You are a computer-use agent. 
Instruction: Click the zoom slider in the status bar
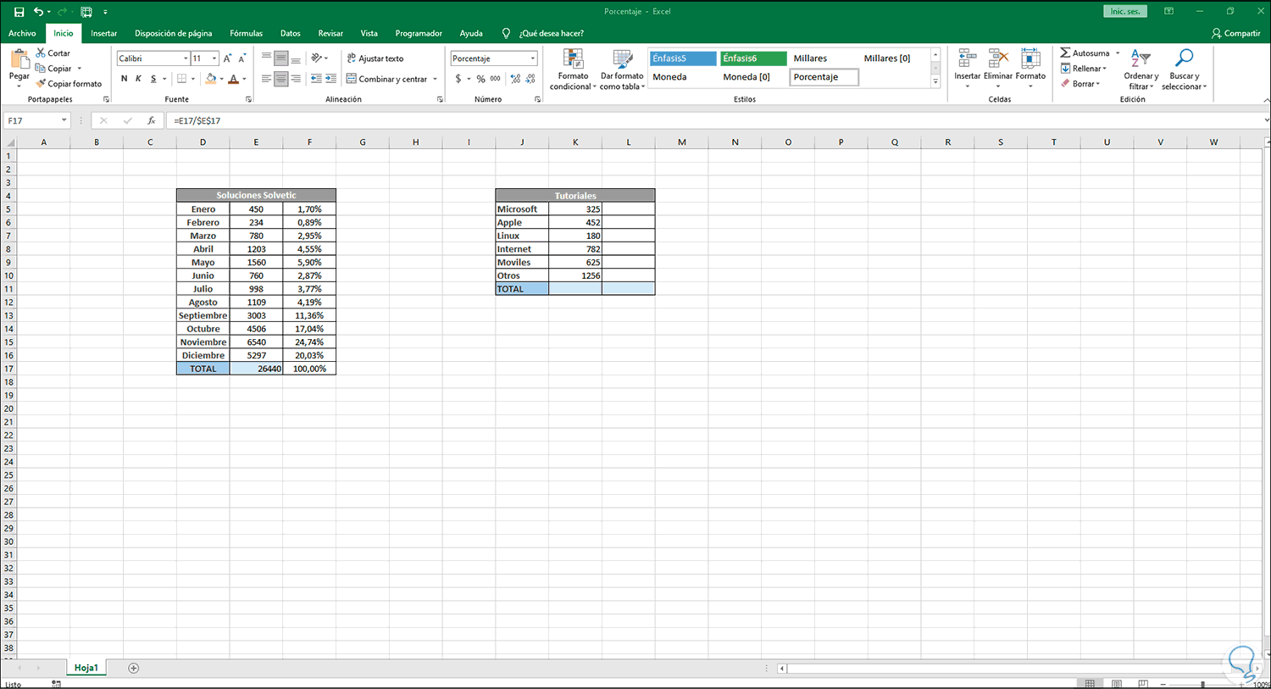(x=1202, y=684)
